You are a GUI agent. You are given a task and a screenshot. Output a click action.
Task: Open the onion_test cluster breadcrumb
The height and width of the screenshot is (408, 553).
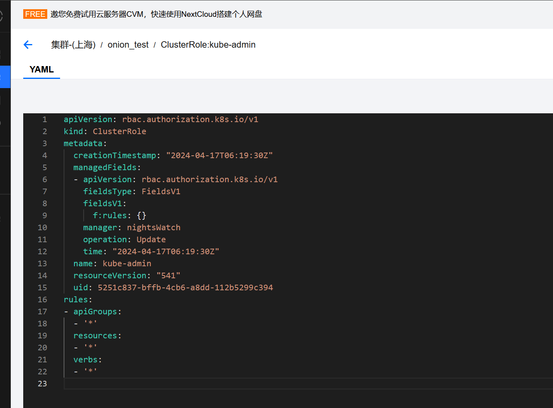(x=128, y=45)
